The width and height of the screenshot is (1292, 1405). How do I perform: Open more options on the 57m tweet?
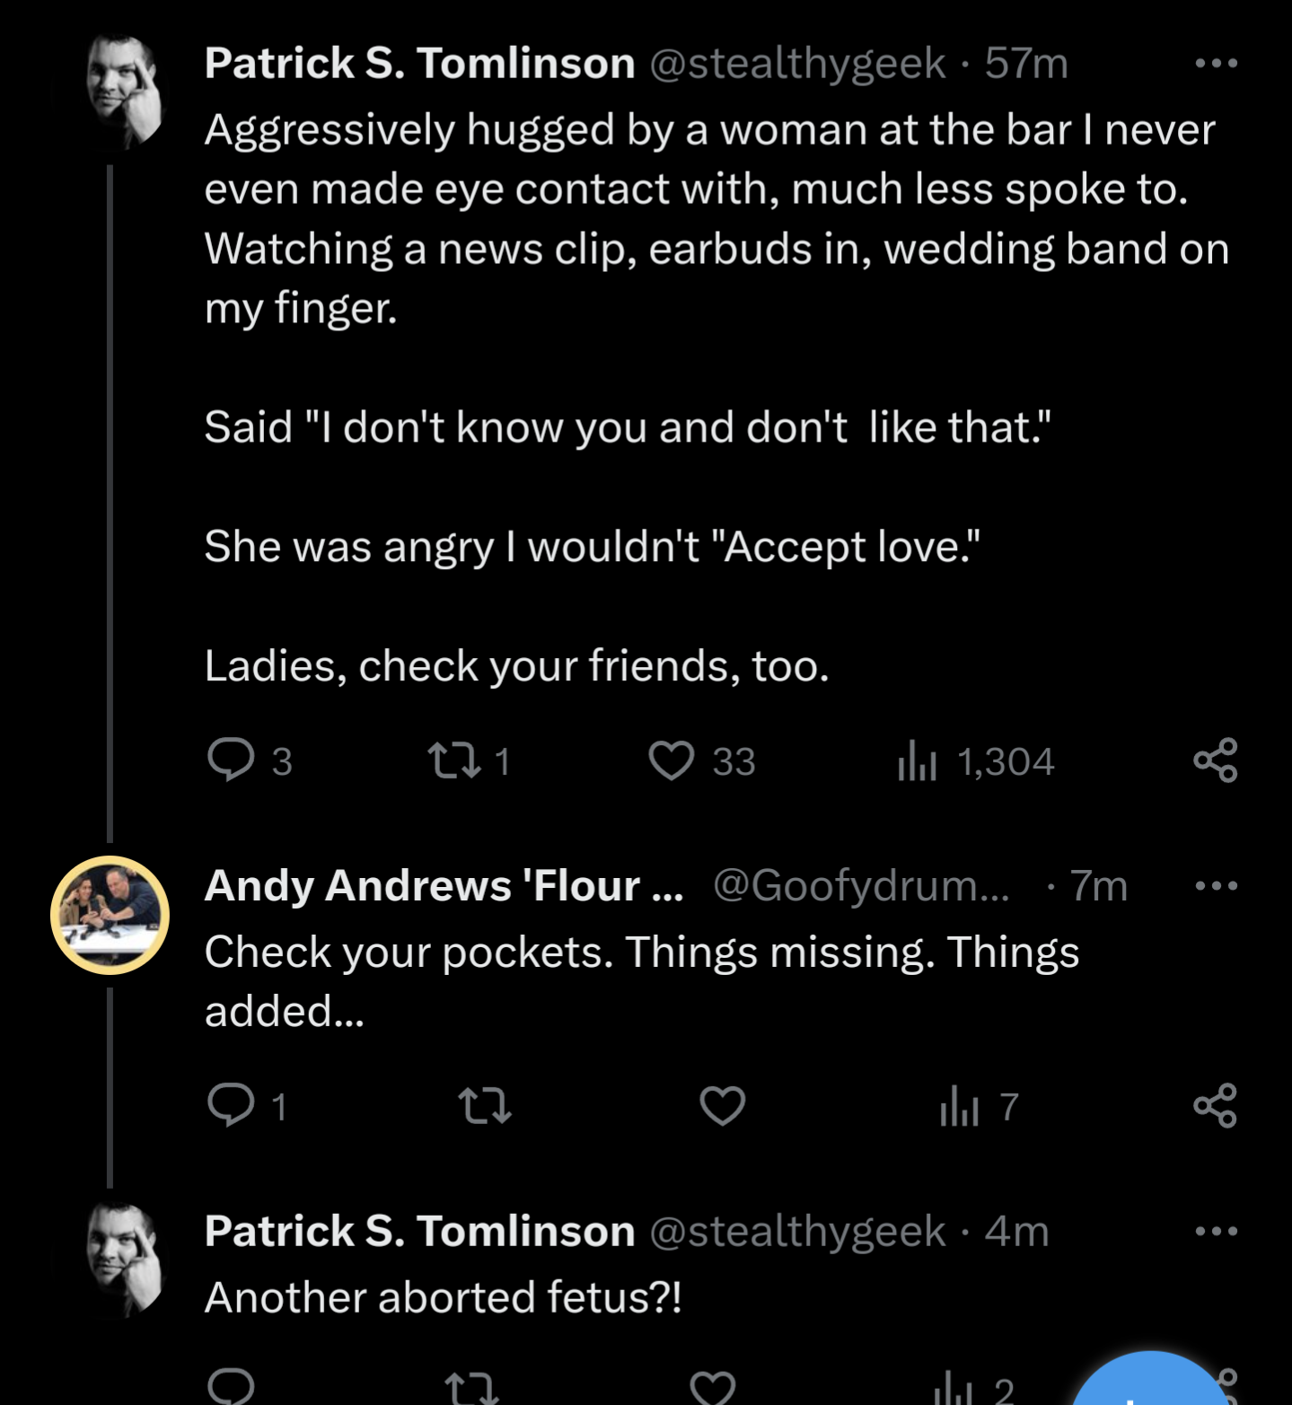tap(1217, 63)
